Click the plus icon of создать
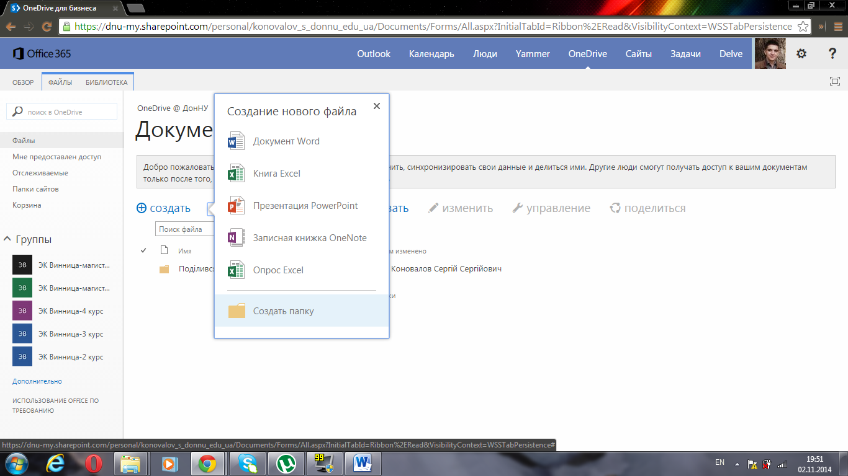Screen dimensions: 848x476 click(142, 208)
